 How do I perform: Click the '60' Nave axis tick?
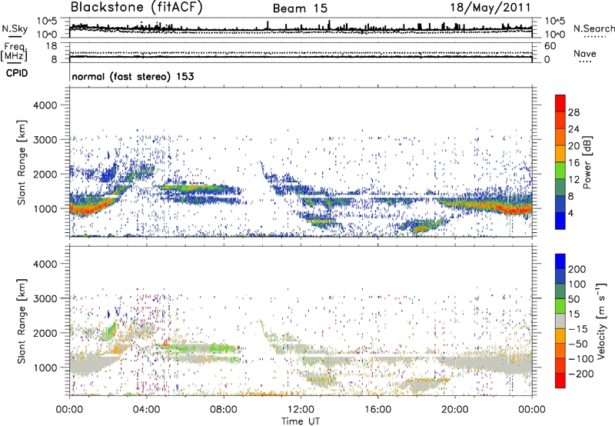point(550,46)
